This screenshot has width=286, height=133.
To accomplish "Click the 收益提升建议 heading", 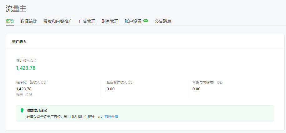I will (37, 111).
